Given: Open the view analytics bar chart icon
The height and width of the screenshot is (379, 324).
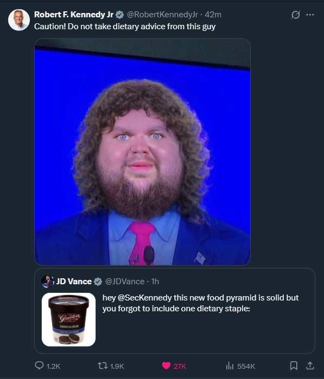Looking at the screenshot, I should (x=230, y=365).
